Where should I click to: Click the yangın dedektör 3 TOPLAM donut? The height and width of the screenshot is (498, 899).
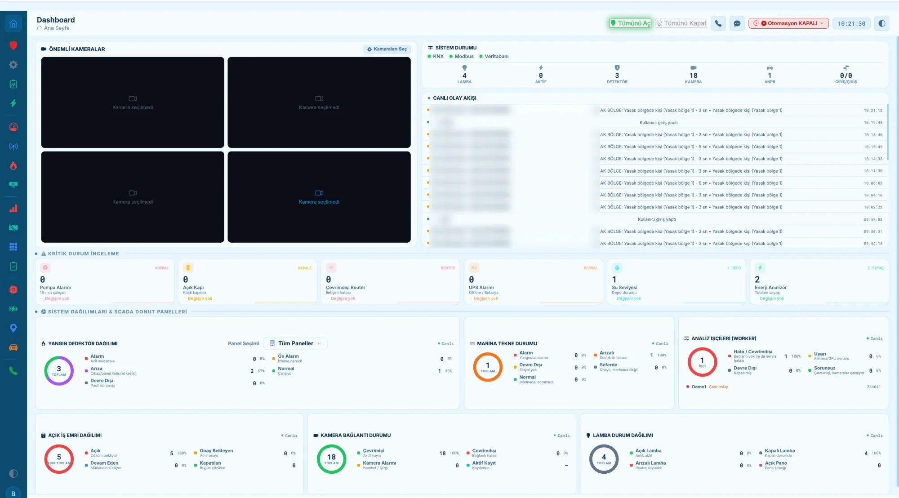(59, 371)
